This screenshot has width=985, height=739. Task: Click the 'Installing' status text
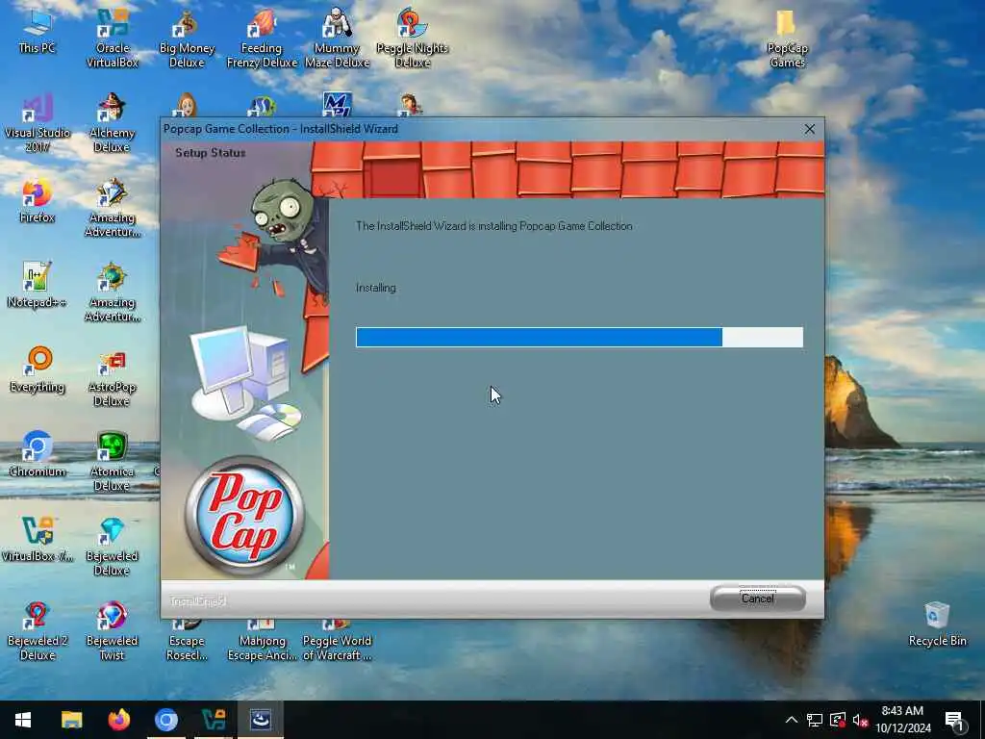click(x=376, y=288)
